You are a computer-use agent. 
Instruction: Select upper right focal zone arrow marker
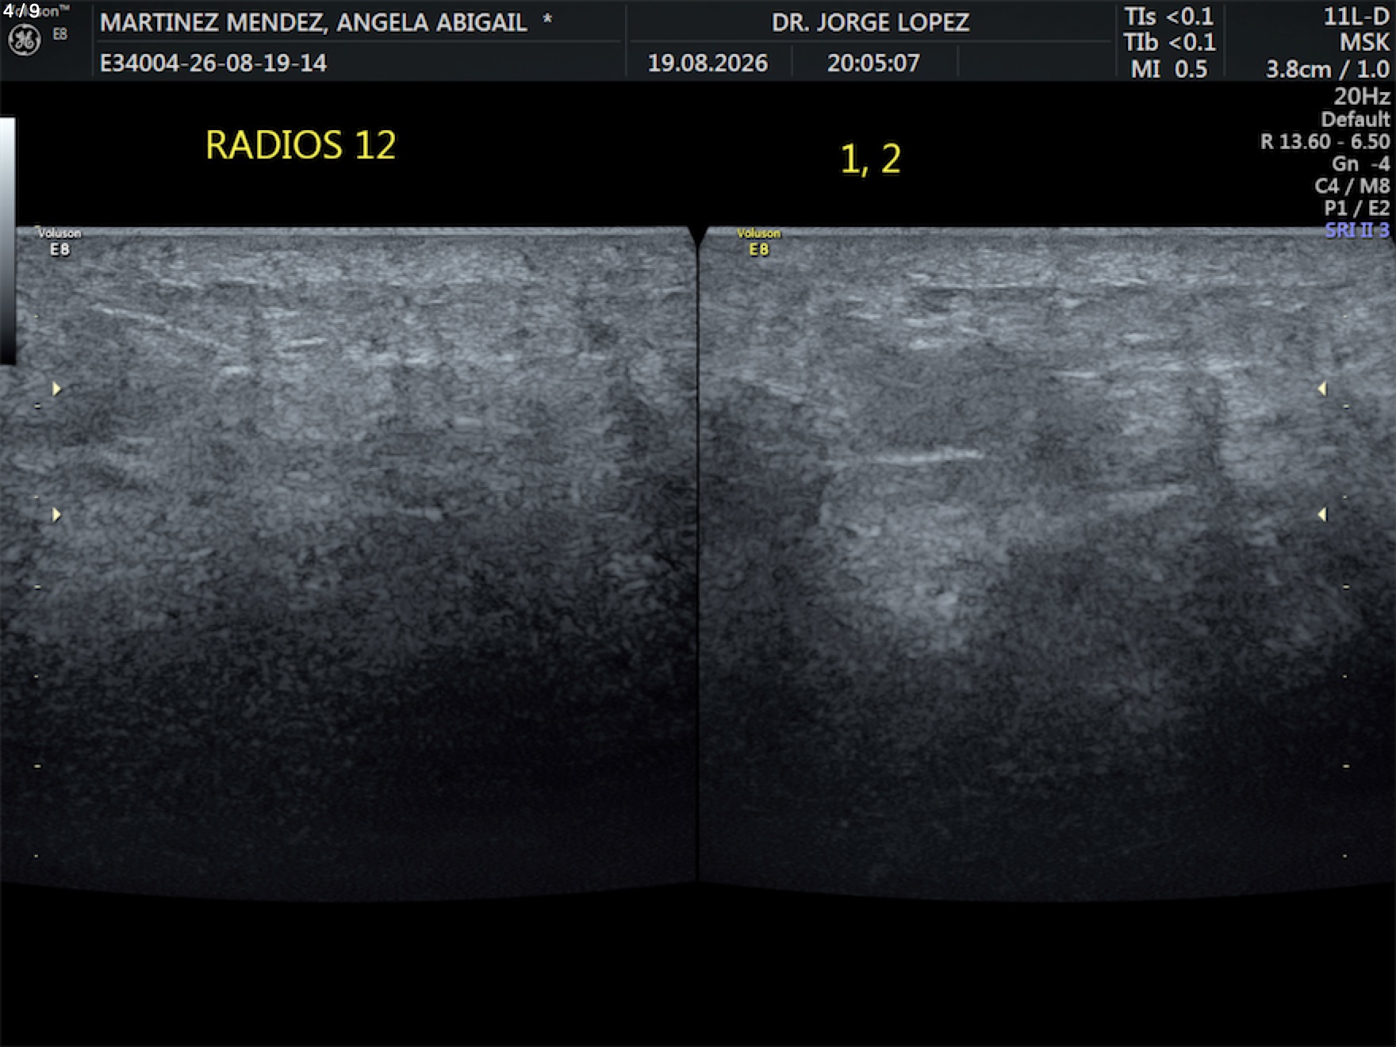[1321, 389]
